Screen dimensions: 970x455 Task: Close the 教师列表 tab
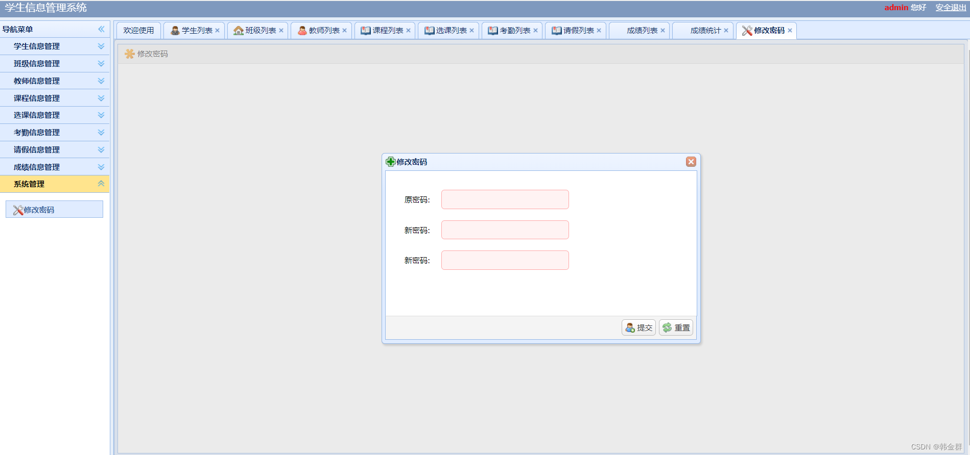pos(344,31)
